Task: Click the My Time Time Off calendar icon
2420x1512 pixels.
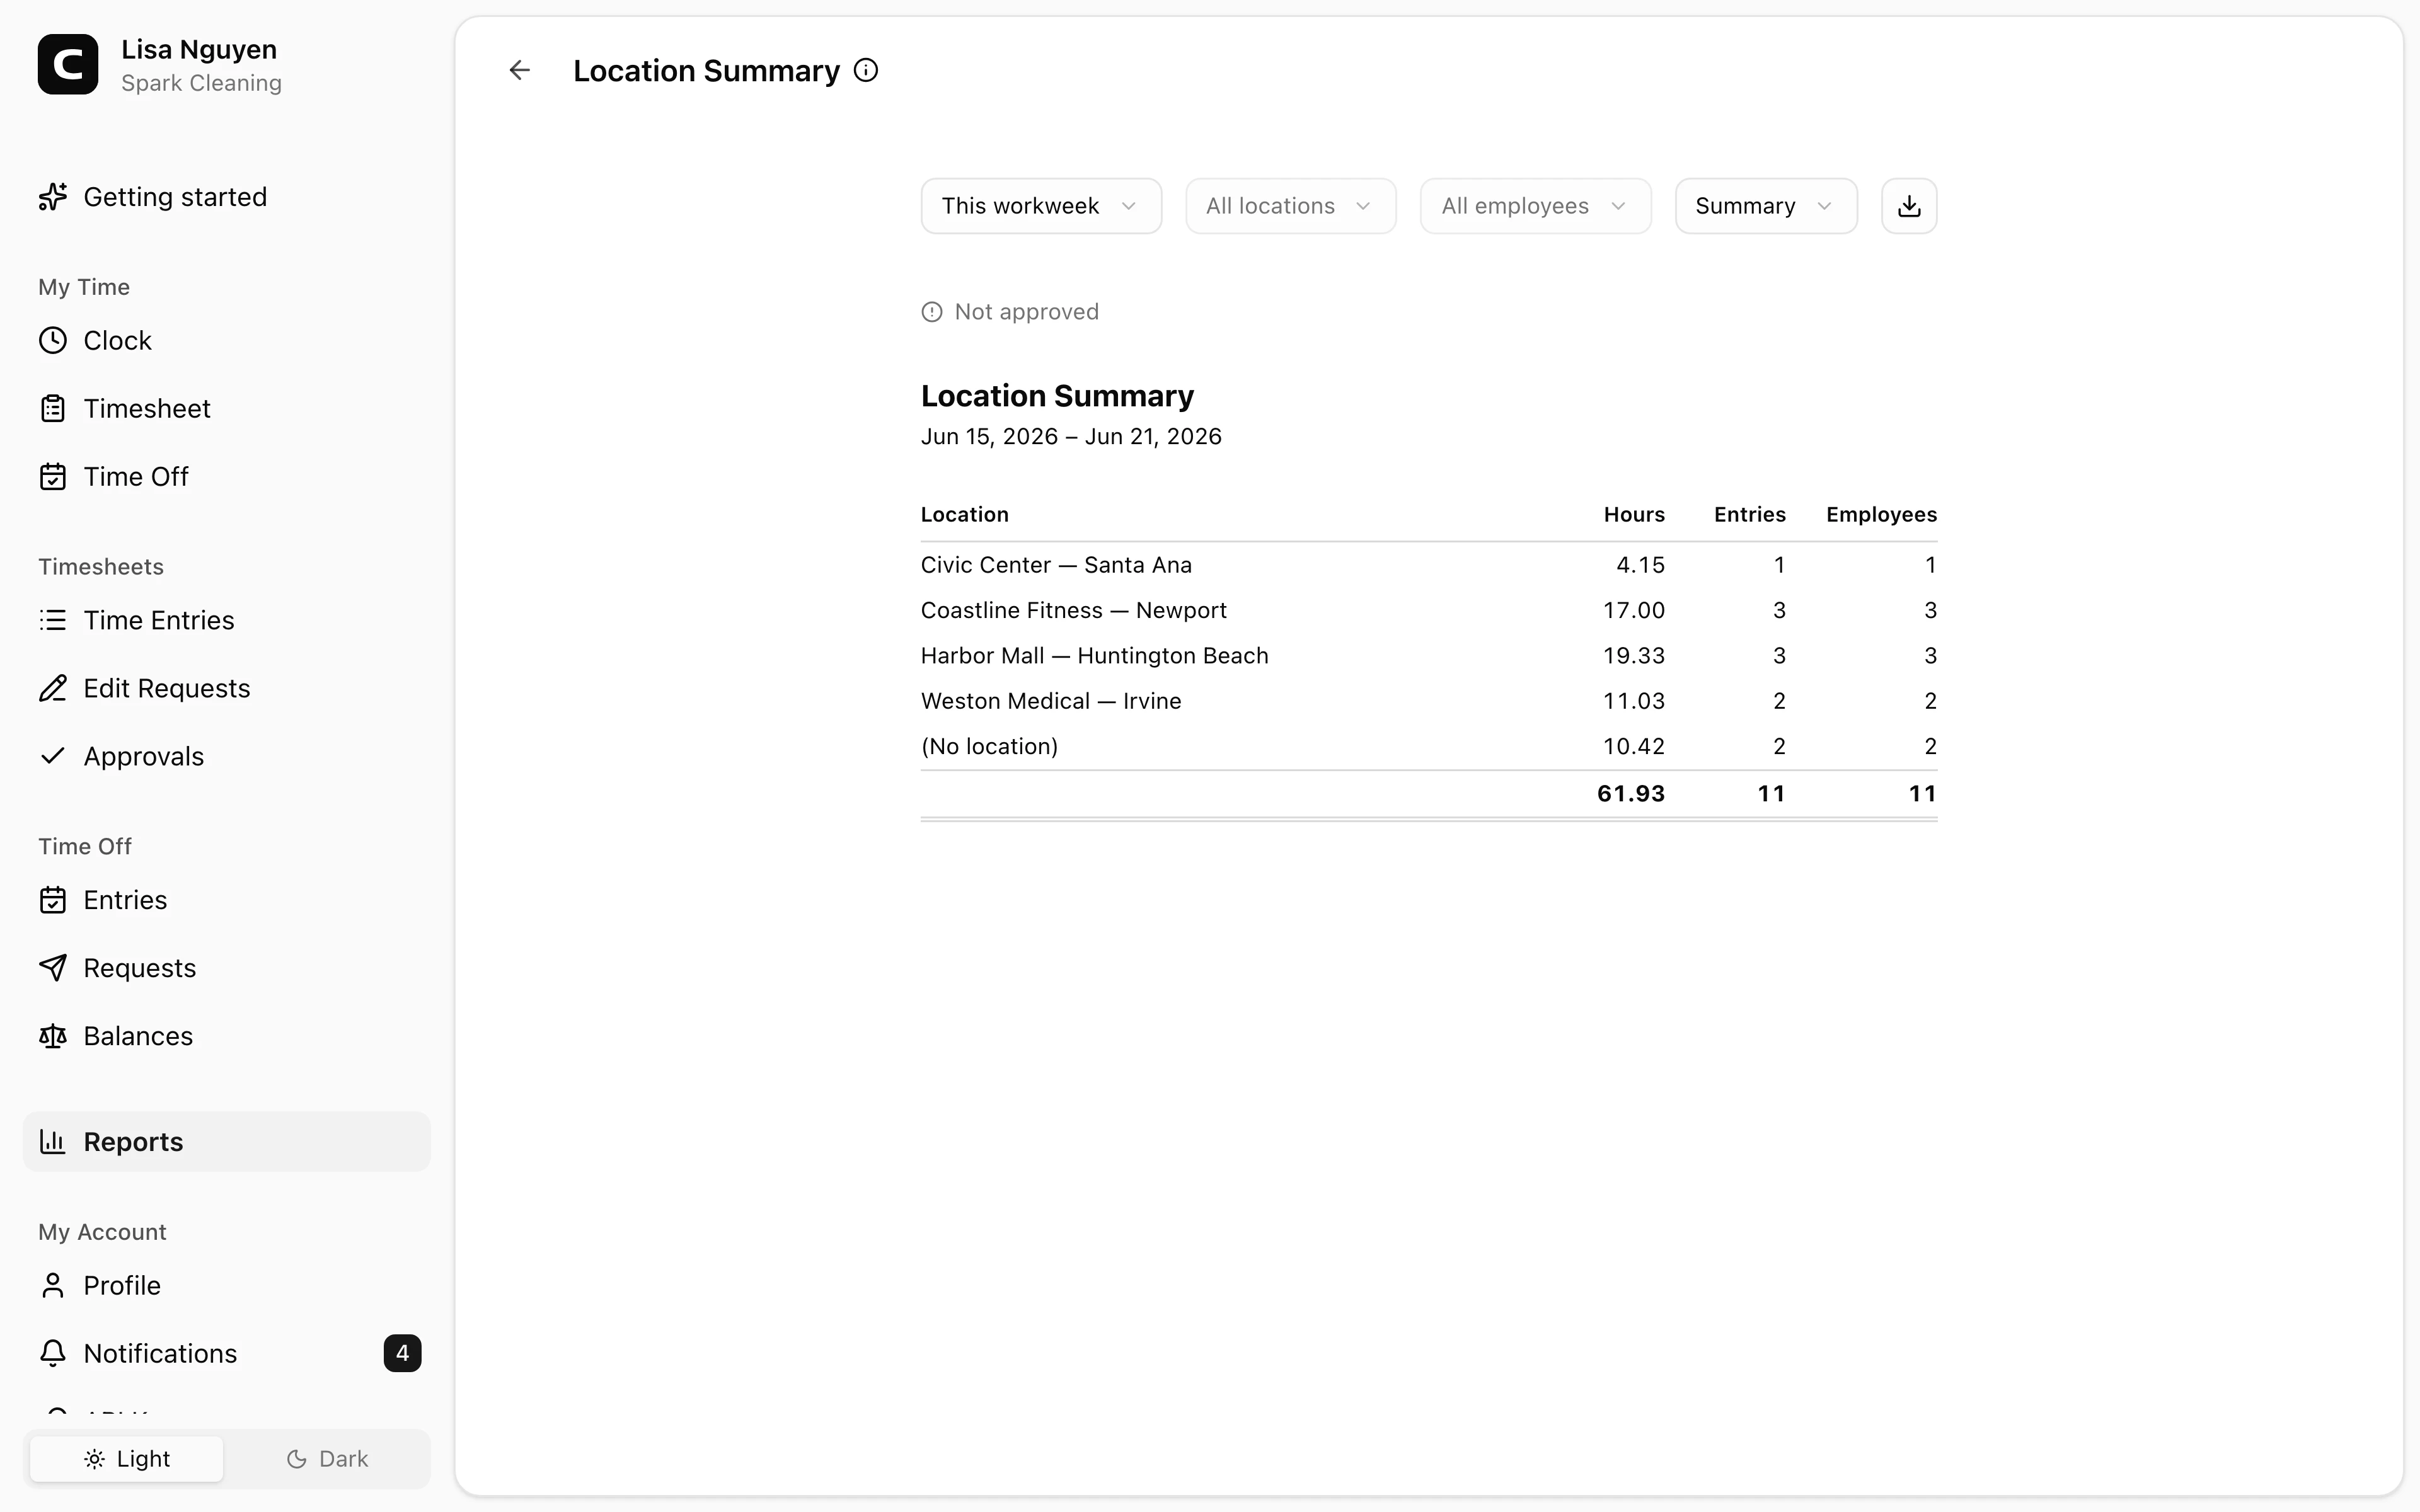Action: click(x=53, y=477)
